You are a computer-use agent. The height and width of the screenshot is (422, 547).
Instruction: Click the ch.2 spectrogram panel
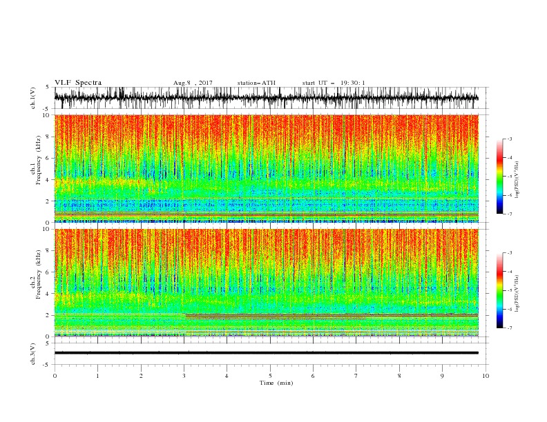click(266, 283)
